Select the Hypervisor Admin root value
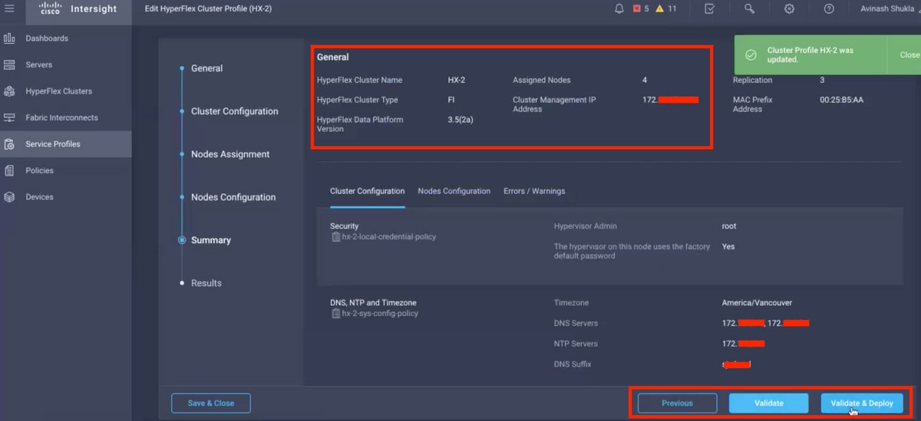 click(729, 226)
